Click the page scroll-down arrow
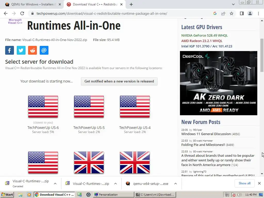Image resolution: width=264 pixels, height=198 pixels. pyautogui.click(x=262, y=174)
